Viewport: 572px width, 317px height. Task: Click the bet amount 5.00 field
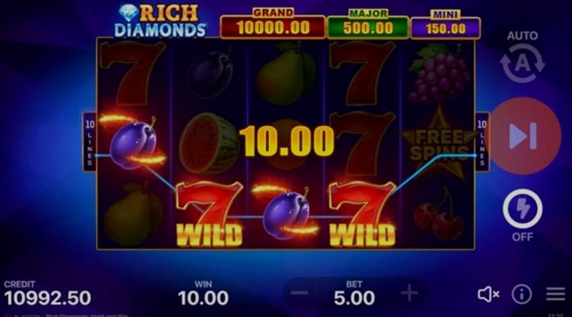[354, 293]
